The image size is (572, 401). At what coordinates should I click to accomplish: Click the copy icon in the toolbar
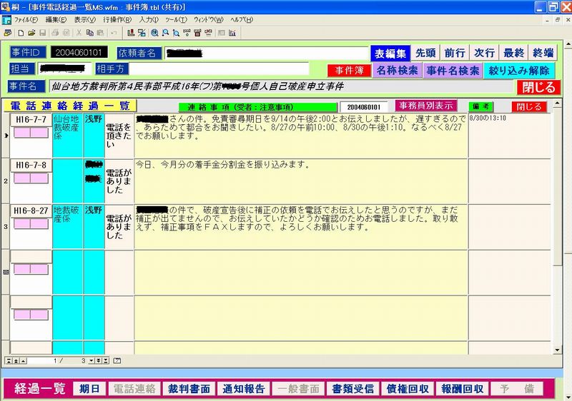[x=89, y=33]
